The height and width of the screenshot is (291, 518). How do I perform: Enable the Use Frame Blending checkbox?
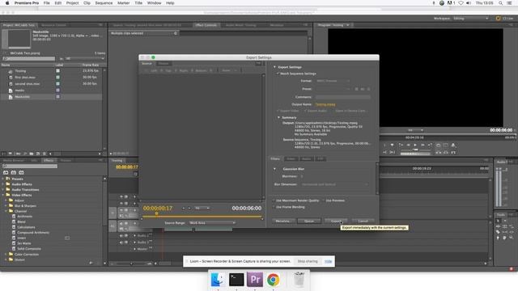(x=274, y=207)
